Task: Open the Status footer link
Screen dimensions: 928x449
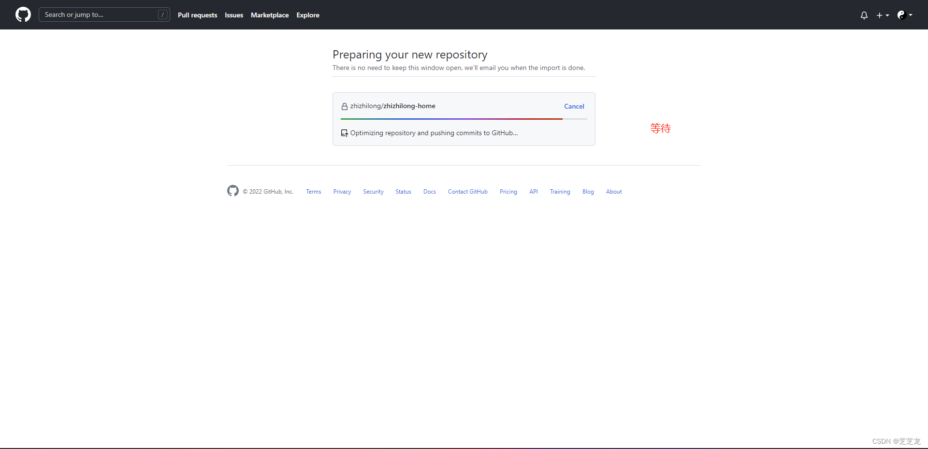Action: pyautogui.click(x=403, y=192)
